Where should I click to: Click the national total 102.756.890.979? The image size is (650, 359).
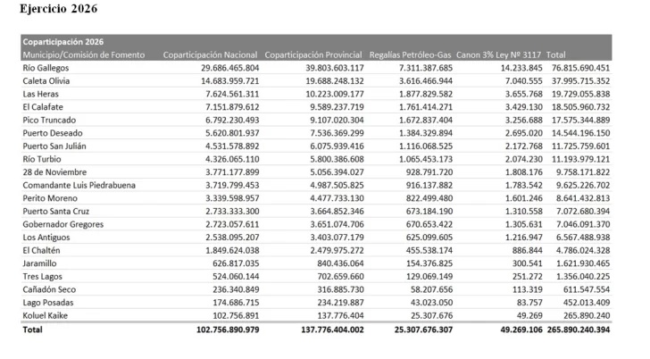coord(213,330)
